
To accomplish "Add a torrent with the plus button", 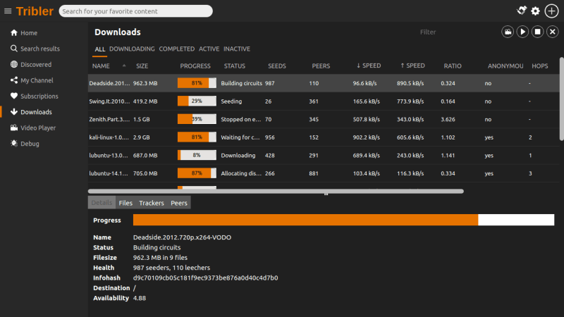I will pyautogui.click(x=551, y=11).
